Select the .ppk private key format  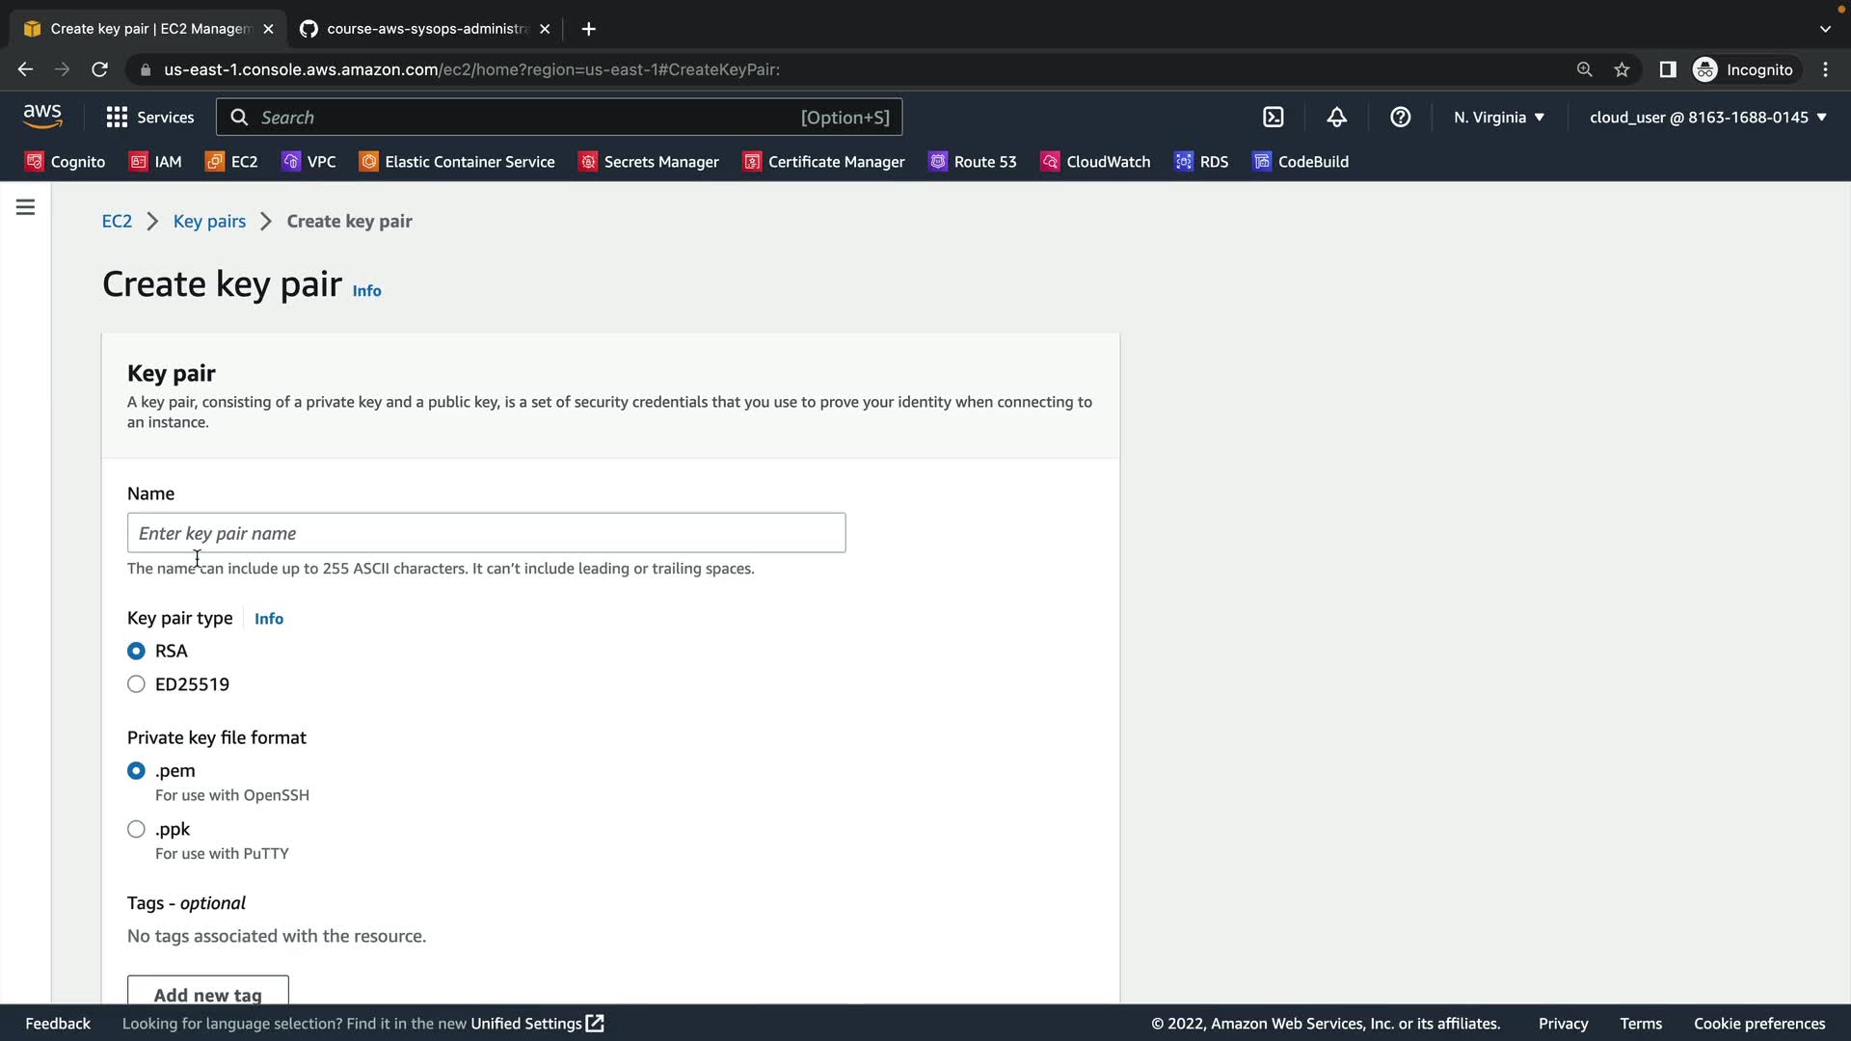(136, 829)
